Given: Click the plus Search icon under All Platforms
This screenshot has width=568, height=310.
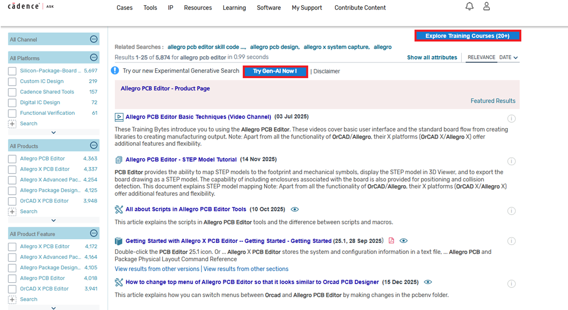Looking at the screenshot, I should (x=12, y=124).
